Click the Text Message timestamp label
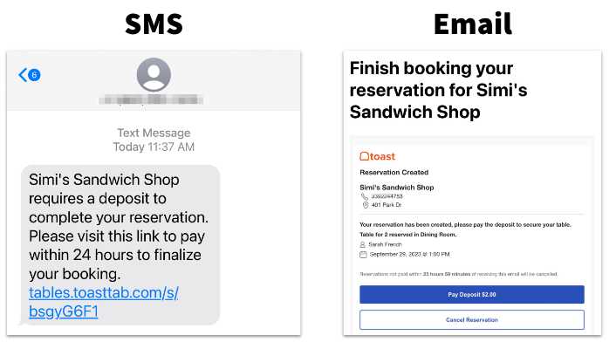The height and width of the screenshot is (342, 616). (x=154, y=140)
